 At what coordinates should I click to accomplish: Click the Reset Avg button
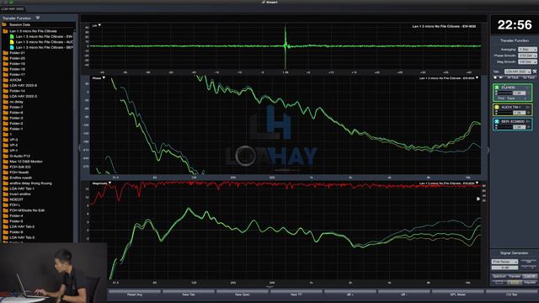135,295
